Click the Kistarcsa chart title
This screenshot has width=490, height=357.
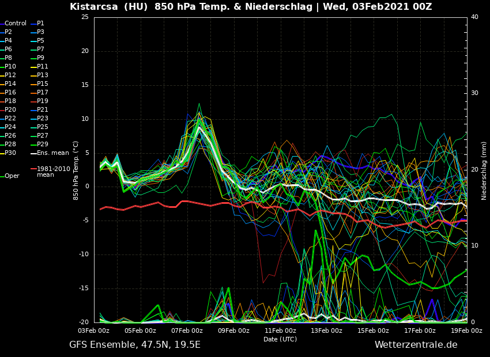click(x=251, y=7)
